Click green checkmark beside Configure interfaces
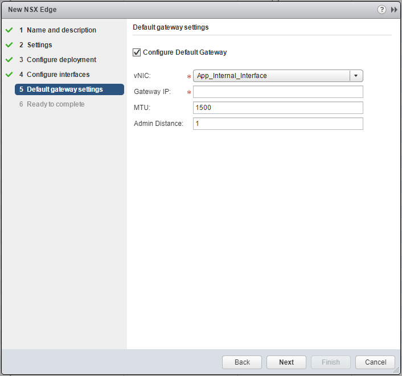 (9, 75)
